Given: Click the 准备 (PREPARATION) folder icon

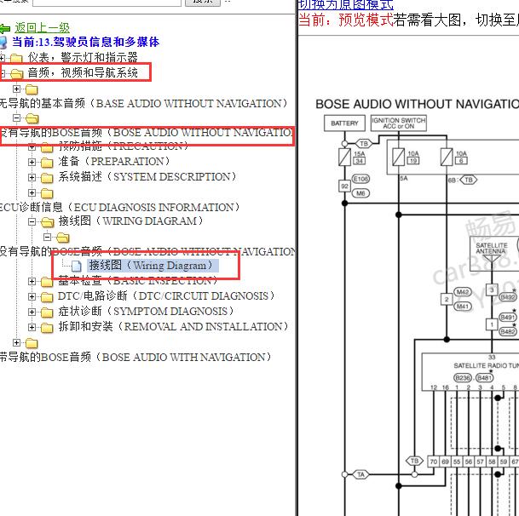Looking at the screenshot, I should coord(47,163).
